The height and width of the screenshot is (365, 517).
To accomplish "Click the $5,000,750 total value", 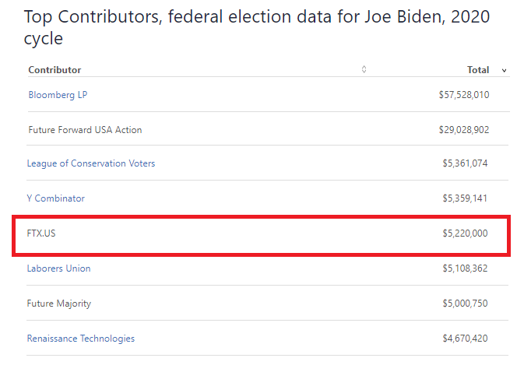I will [x=465, y=304].
